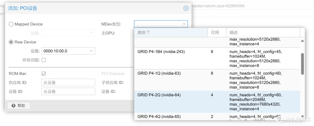This screenshot has width=314, height=126.
Task: Click the scroll down arrow in list
Action: (302, 116)
